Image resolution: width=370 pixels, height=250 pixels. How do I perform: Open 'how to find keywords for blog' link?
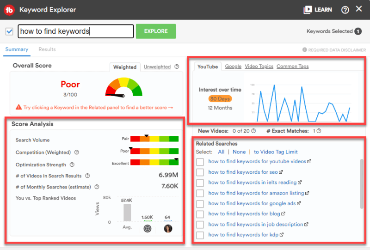click(x=244, y=213)
